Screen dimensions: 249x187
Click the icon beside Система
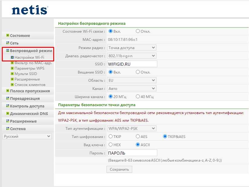pos(8,129)
